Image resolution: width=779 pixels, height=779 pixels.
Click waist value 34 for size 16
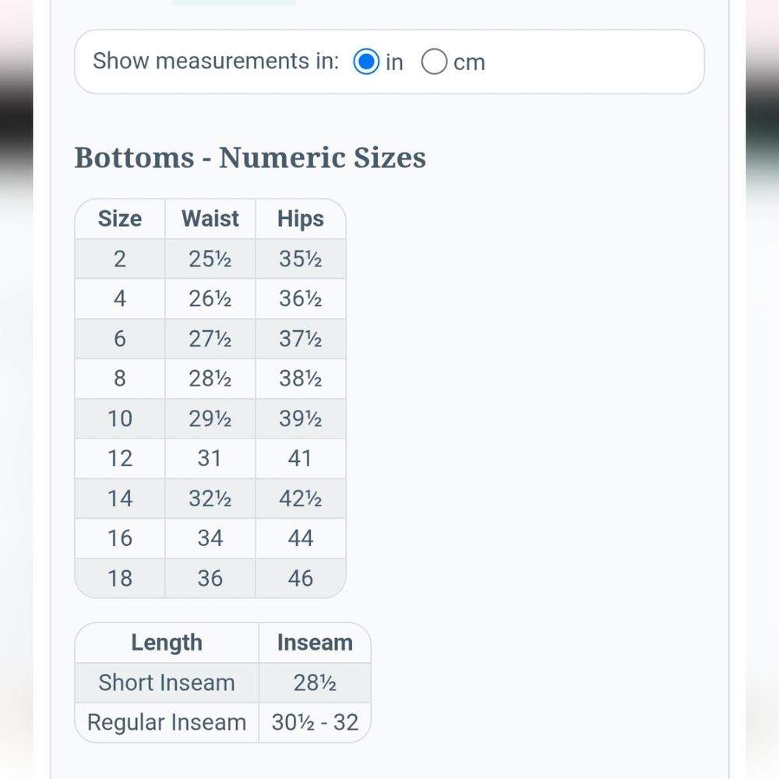point(210,538)
